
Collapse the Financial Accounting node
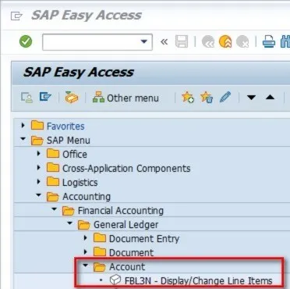tap(55, 209)
